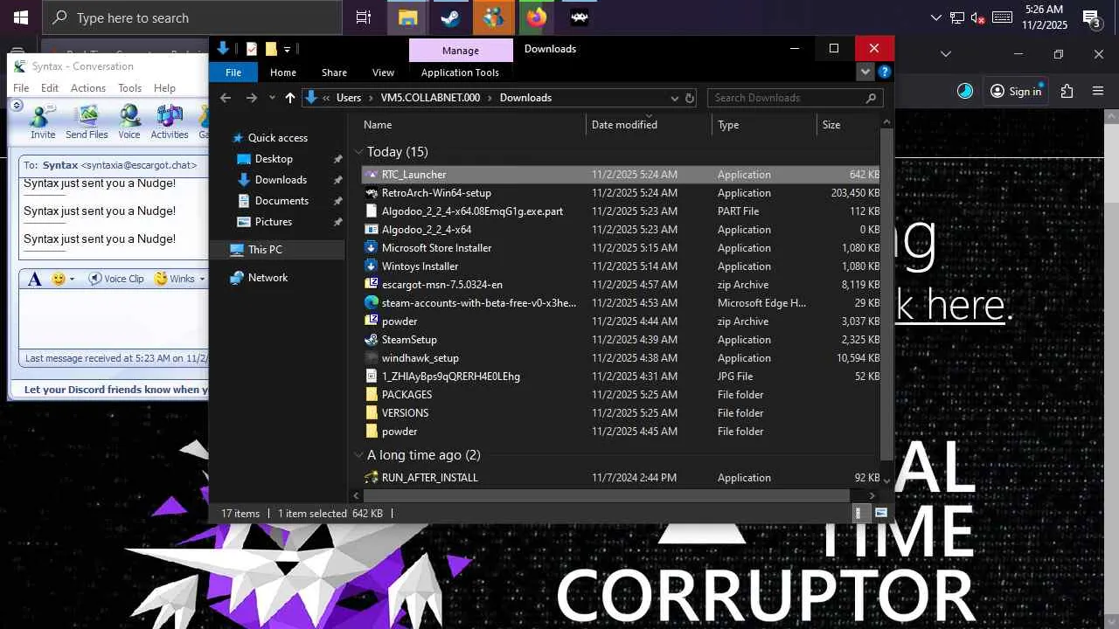
Task: Click the Explorer Properties quick access icon
Action: [x=252, y=49]
